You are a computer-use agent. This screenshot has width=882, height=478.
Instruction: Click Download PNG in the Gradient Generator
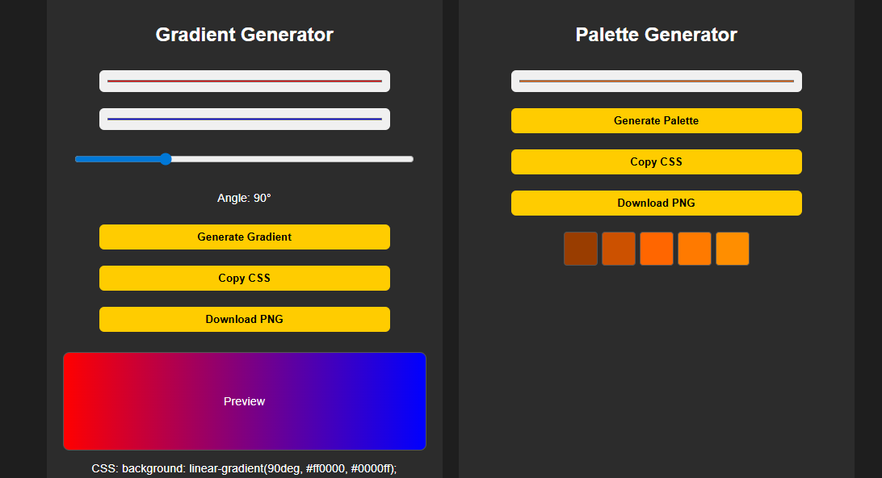pyautogui.click(x=244, y=319)
